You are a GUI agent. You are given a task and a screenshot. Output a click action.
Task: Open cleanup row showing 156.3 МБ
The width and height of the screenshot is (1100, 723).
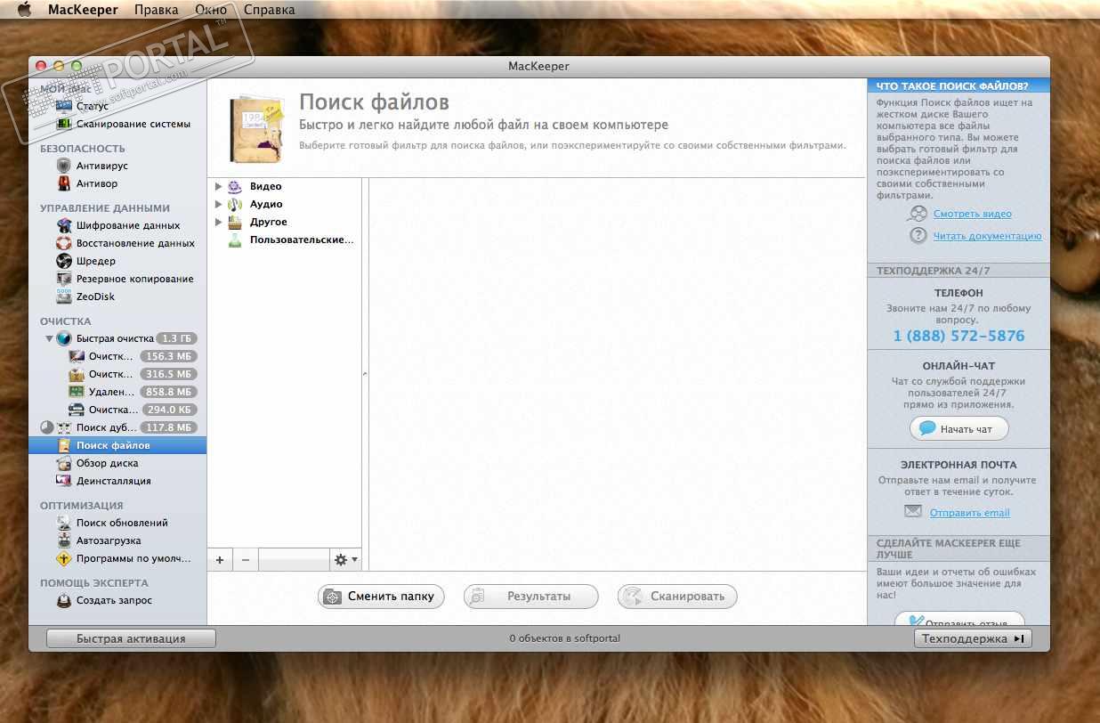pos(117,356)
